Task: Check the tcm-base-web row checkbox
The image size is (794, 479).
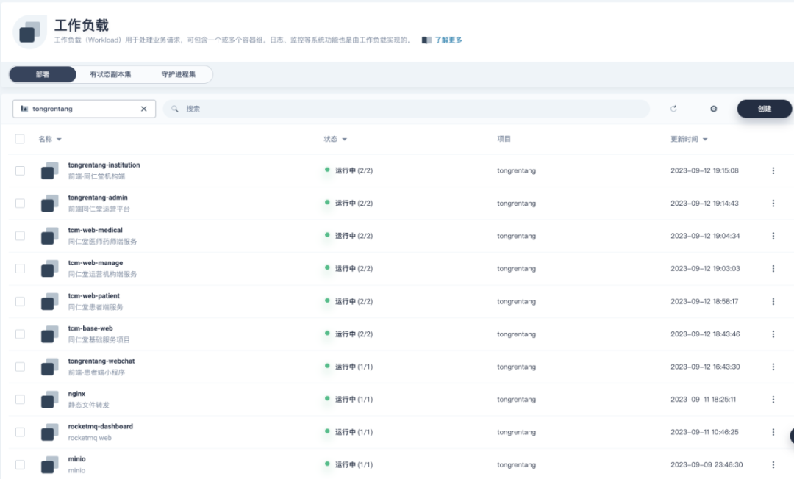Action: [x=20, y=334]
